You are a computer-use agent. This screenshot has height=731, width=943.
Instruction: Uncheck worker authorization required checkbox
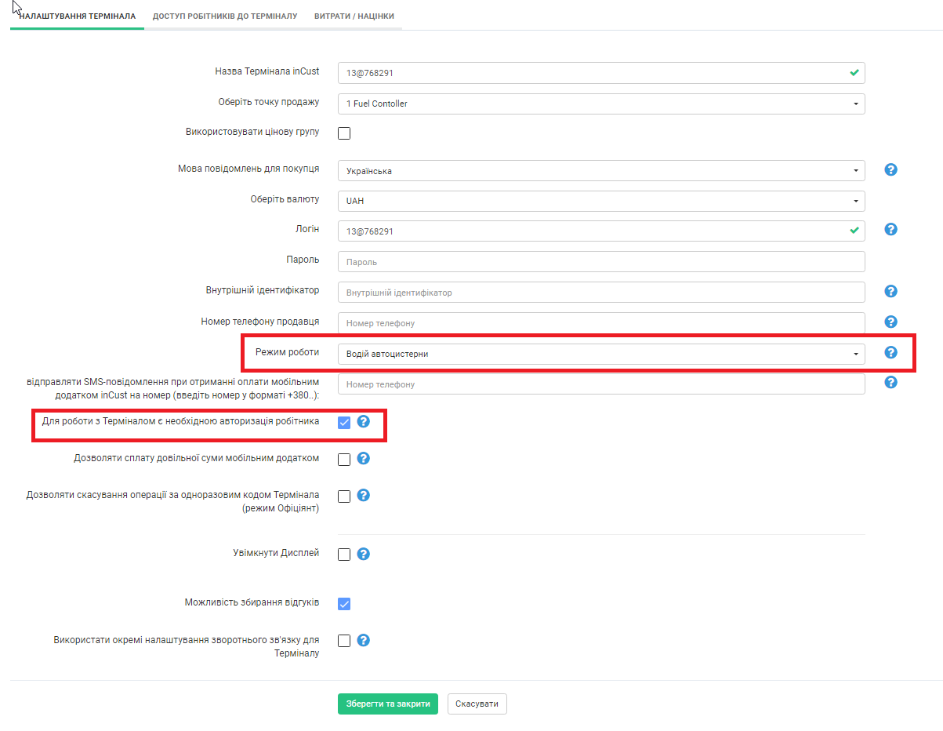pos(344,423)
